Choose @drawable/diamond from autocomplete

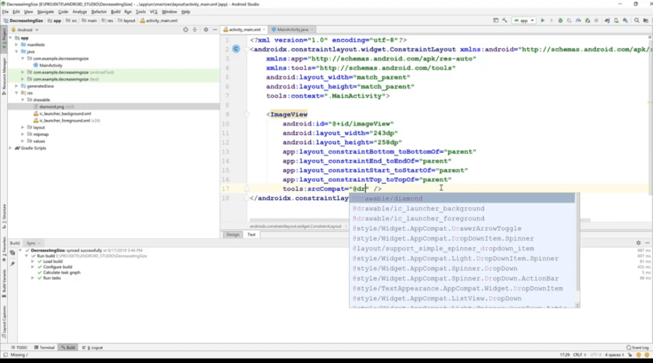click(x=462, y=198)
